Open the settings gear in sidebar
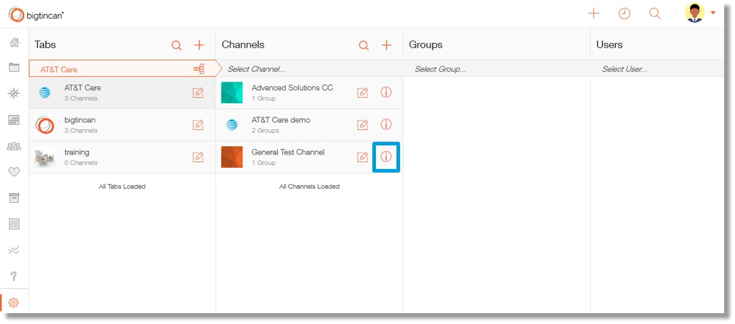This screenshot has height=324, width=735. (x=14, y=303)
